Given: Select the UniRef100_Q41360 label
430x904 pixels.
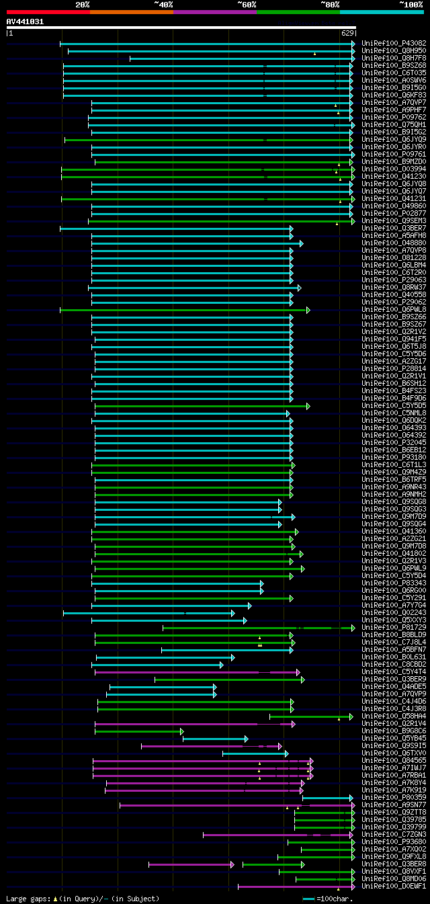Looking at the screenshot, I should (x=392, y=531).
